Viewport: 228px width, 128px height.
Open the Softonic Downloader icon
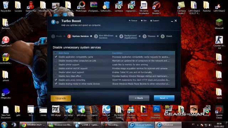(x=106, y=6)
